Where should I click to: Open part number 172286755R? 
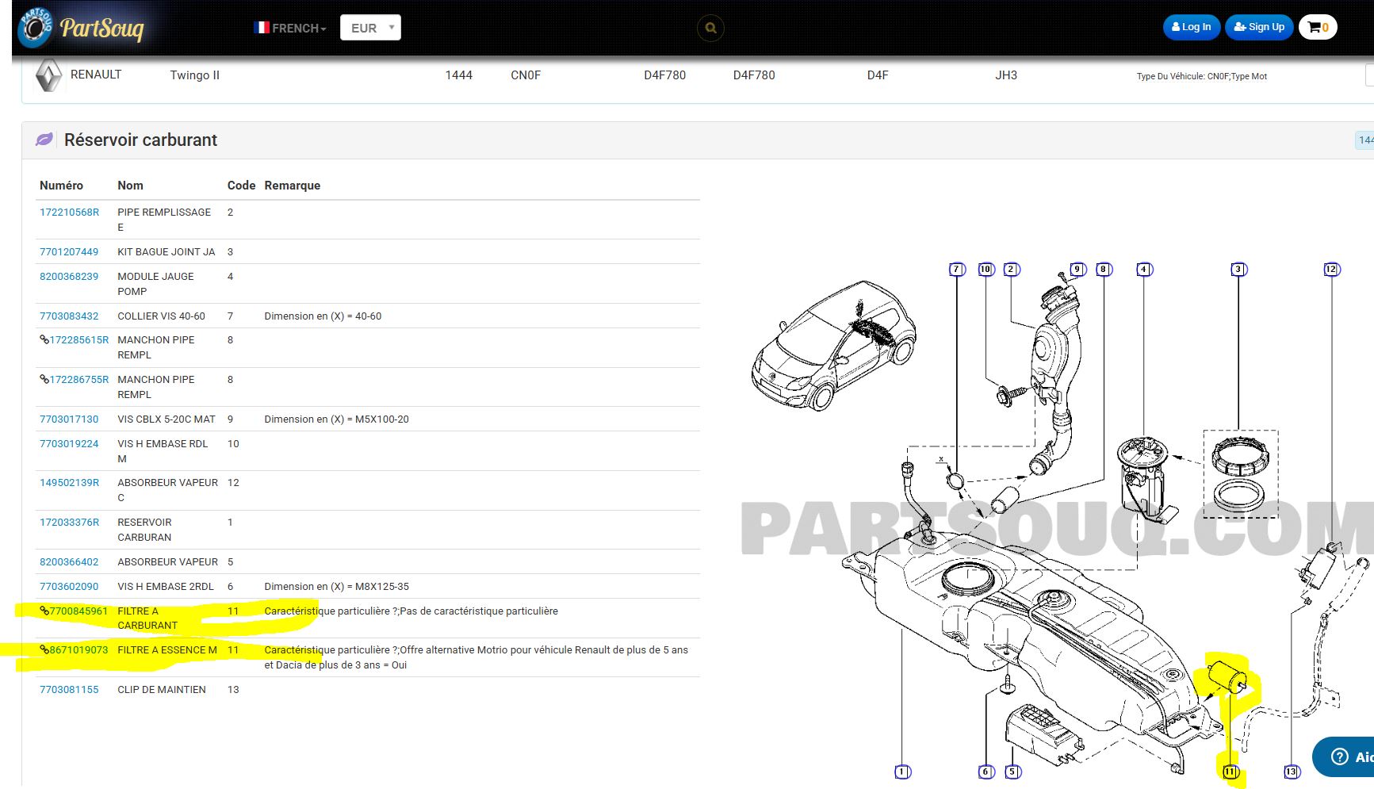[x=79, y=380]
